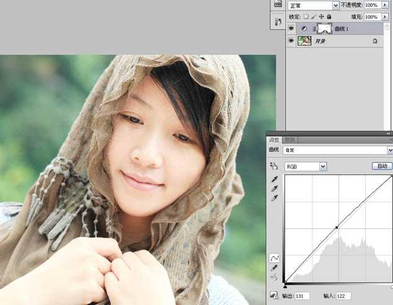Click the black point slider under the curve
Image resolution: width=393 pixels, height=305 pixels.
click(285, 286)
